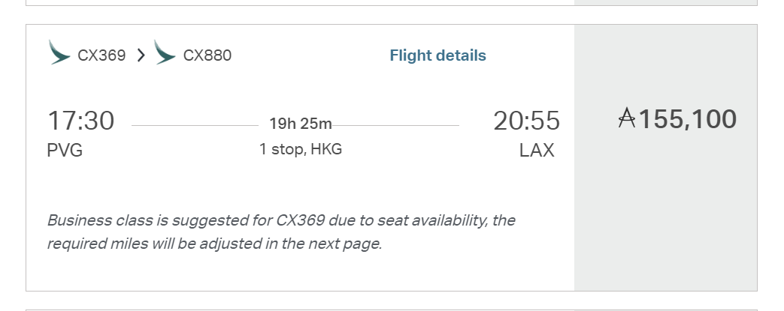This screenshot has height=311, width=784.
Task: Click Cathay Pacific logo beside CX880
Action: tap(165, 53)
